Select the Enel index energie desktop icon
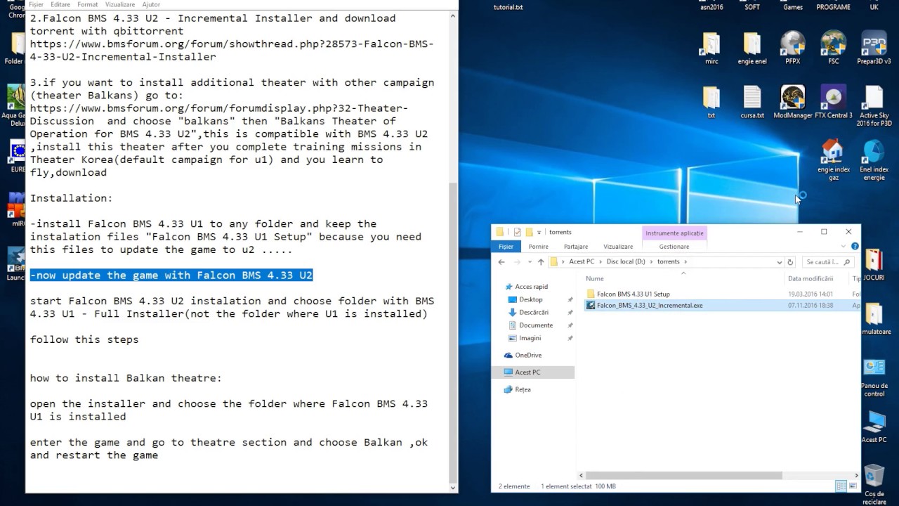 click(x=874, y=161)
